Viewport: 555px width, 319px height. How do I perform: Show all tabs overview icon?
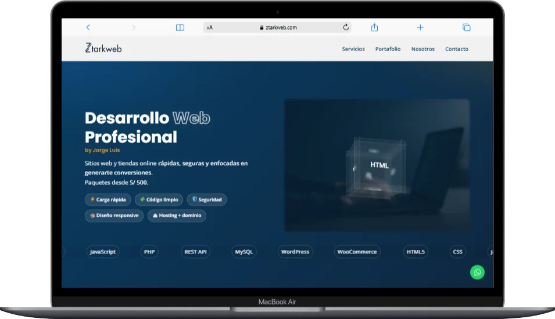[467, 27]
